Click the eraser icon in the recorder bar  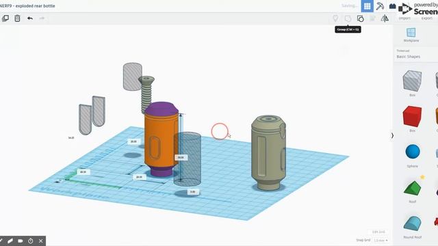coord(10,241)
